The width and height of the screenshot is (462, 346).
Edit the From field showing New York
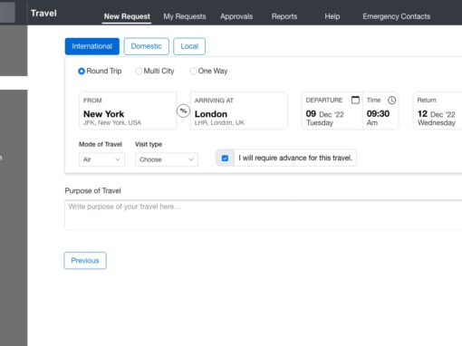(128, 111)
